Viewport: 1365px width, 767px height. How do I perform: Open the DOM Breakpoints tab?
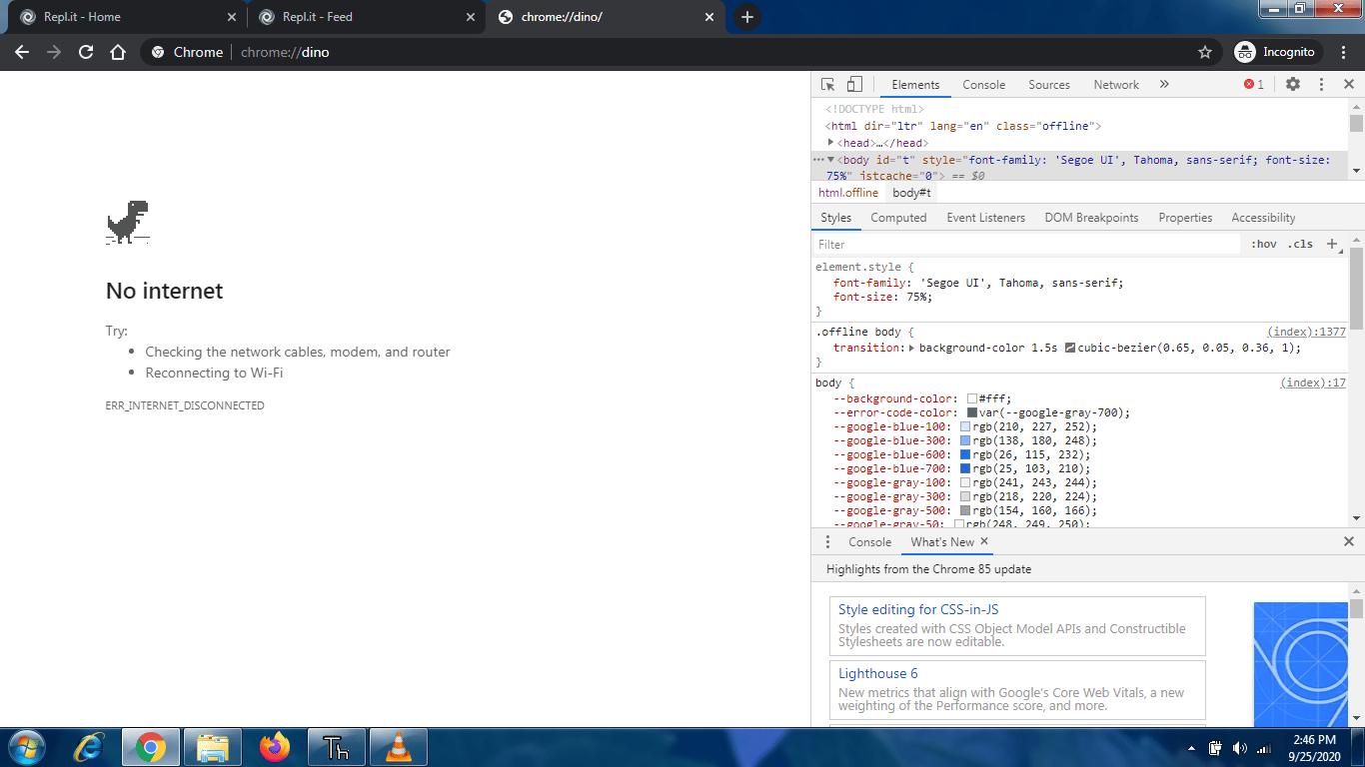click(1091, 218)
